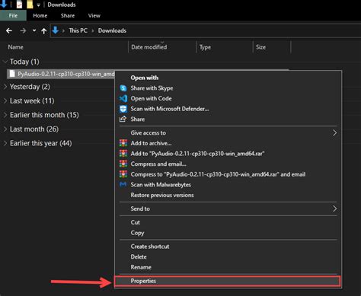The height and width of the screenshot is (296, 361).
Task: Open Properties from context menu
Action: pyautogui.click(x=227, y=281)
